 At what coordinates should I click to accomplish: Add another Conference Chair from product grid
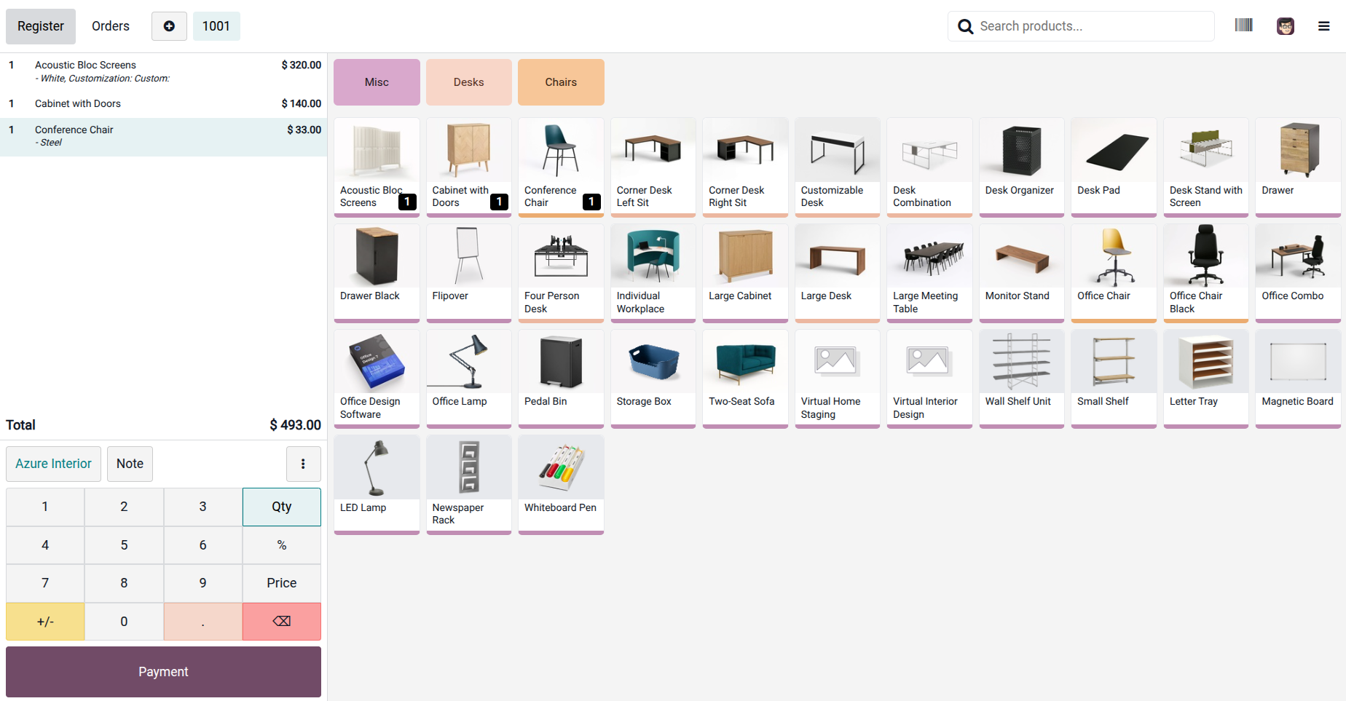(x=561, y=167)
